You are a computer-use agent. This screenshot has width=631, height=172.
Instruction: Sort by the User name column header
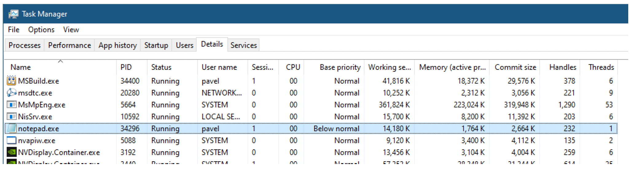point(222,67)
